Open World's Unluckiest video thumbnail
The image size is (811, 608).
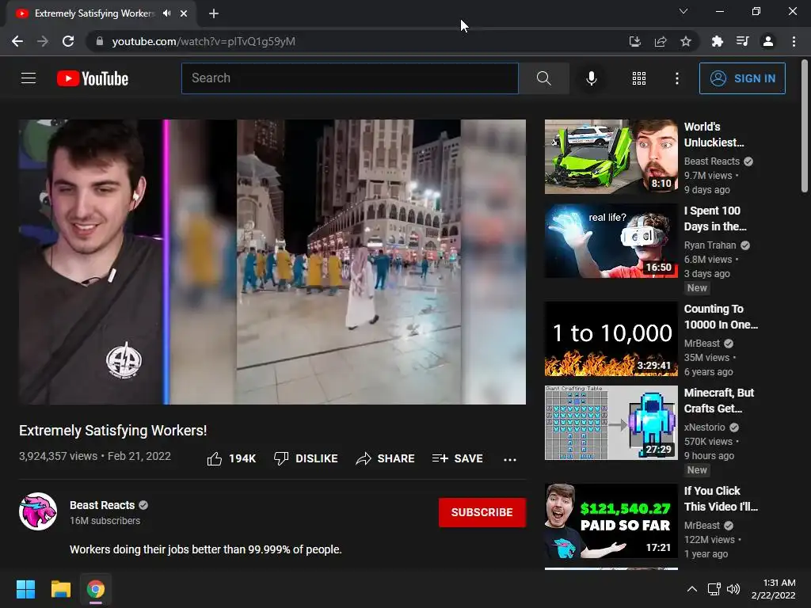click(611, 157)
